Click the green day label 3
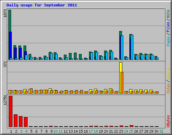Viewport: 172px width, 135px height. click(x=21, y=131)
